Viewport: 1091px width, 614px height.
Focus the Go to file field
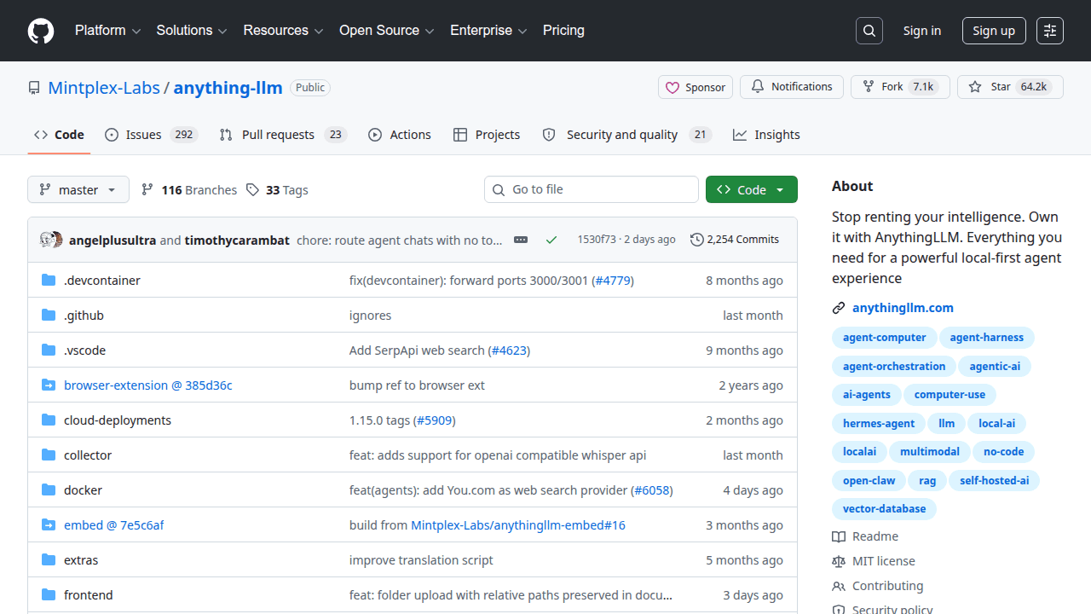[592, 189]
